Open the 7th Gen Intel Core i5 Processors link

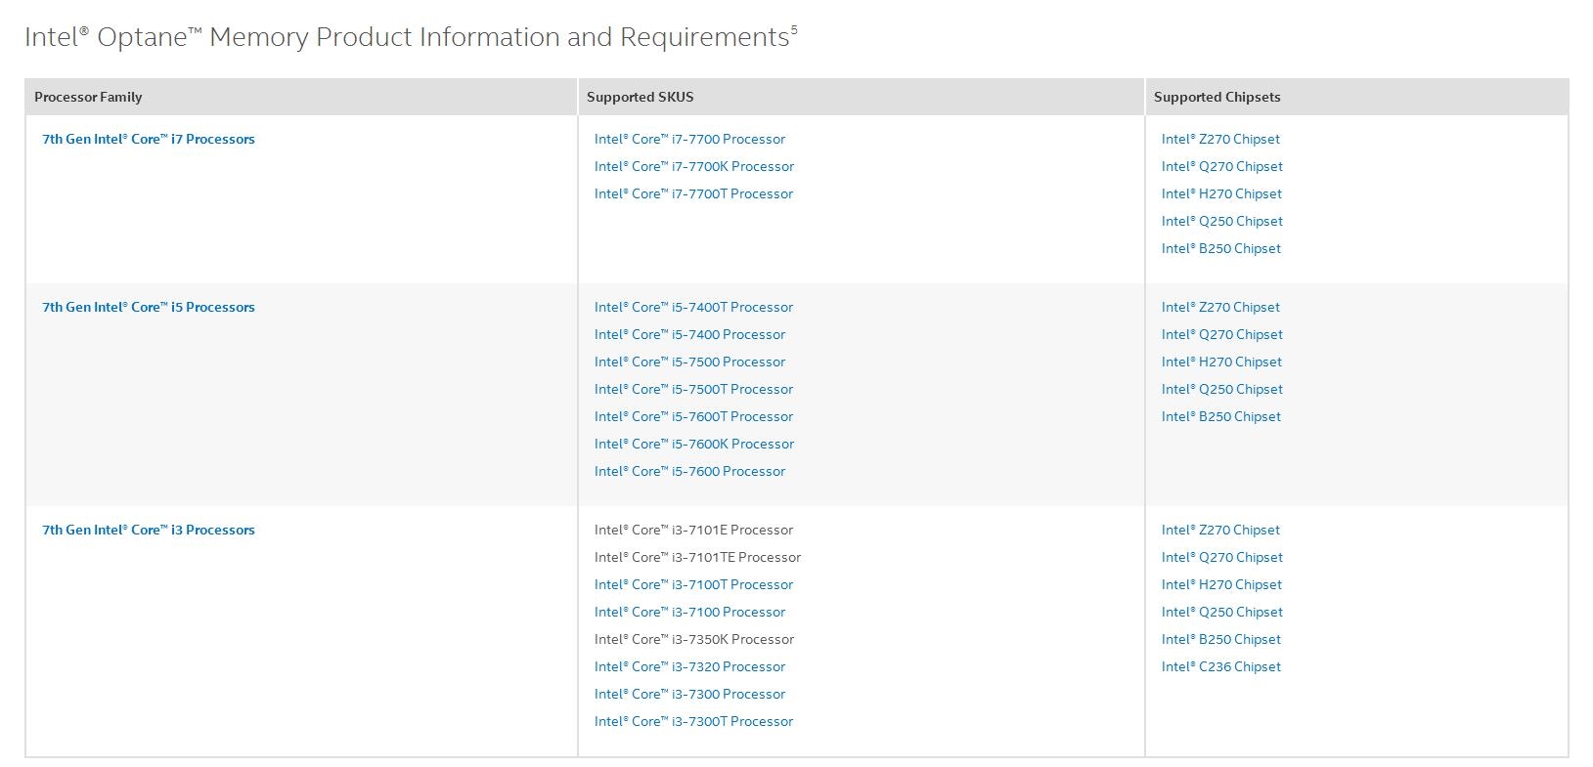click(x=148, y=307)
